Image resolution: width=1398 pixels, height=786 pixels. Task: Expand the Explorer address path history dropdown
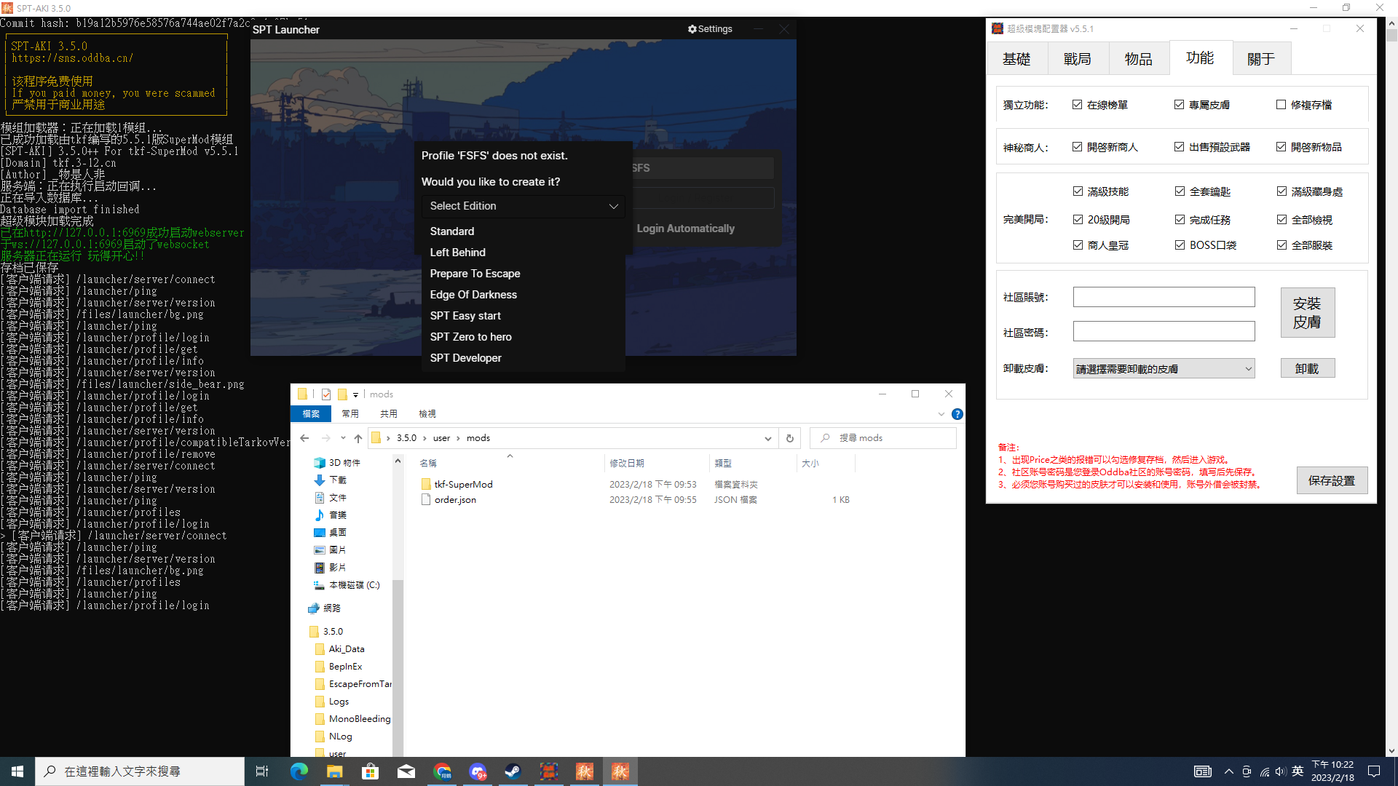click(x=767, y=438)
